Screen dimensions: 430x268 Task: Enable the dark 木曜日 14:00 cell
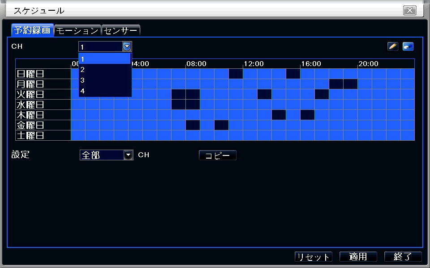point(279,115)
